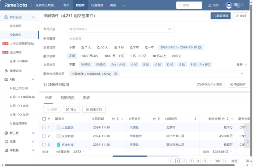Toggle the Pre - A 轮 filter

click(x=118, y=65)
